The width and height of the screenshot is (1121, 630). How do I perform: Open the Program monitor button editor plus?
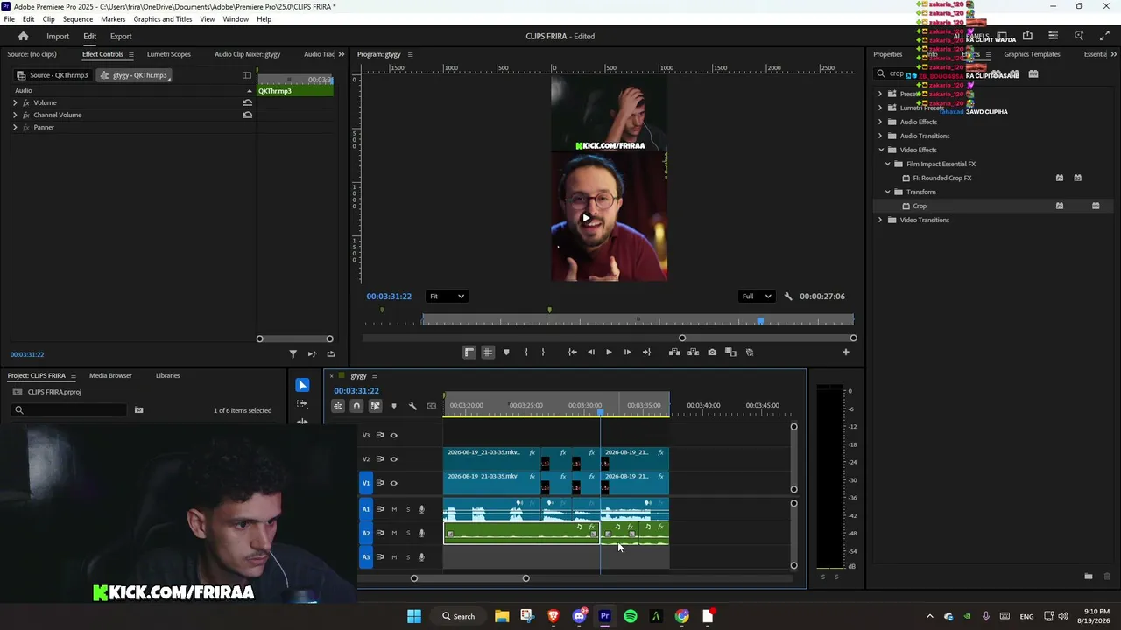tap(845, 353)
